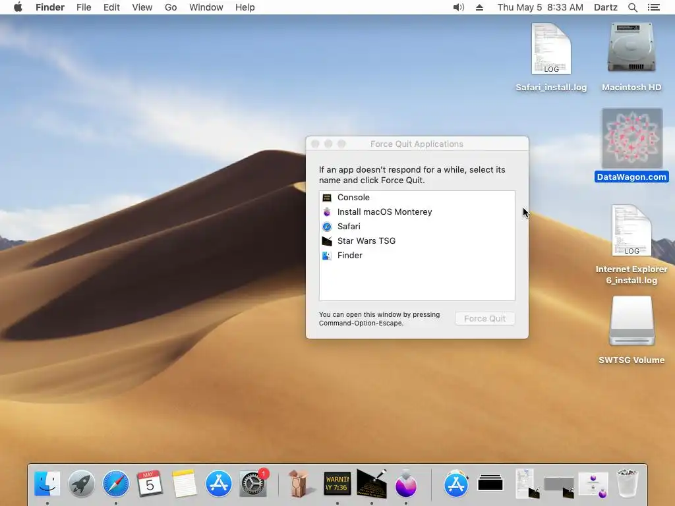Open the Edit menu
Screen dimensions: 675x506
tap(111, 7)
